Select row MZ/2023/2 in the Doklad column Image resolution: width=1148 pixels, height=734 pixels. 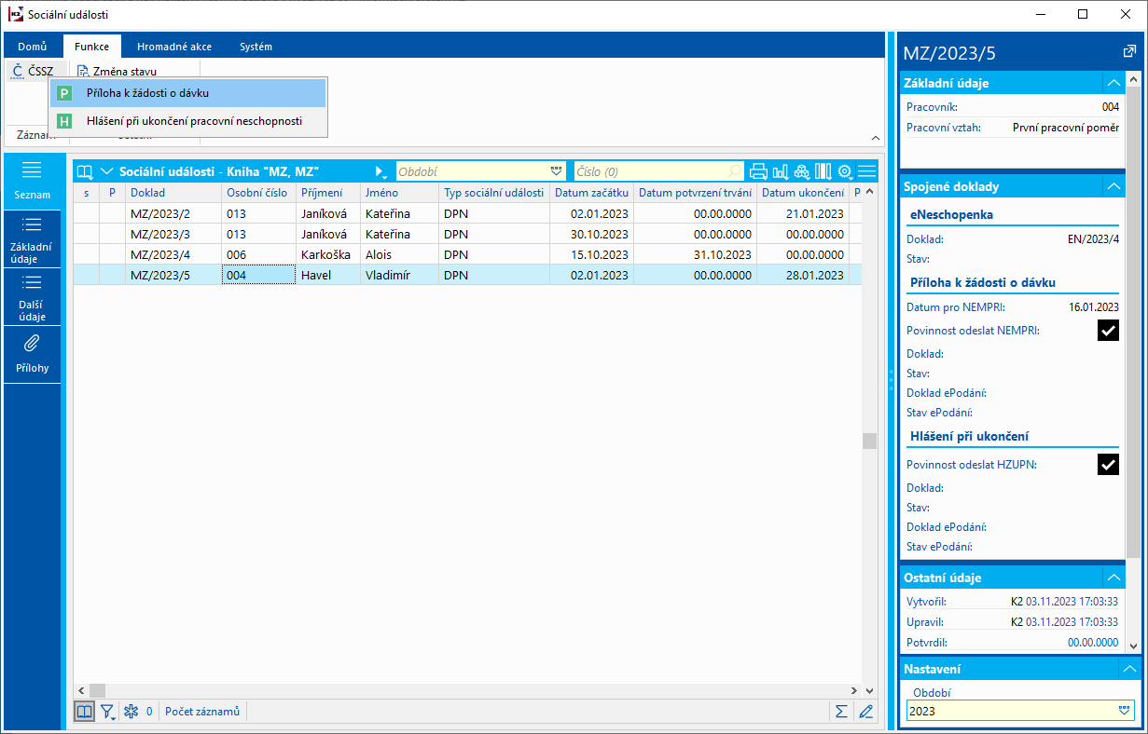click(x=173, y=213)
